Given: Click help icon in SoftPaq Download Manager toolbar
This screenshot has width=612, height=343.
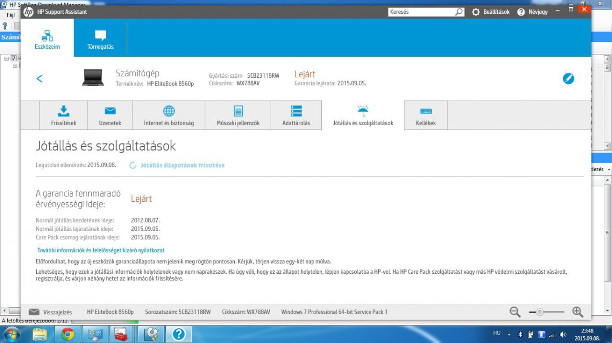Looking at the screenshot, I should (5, 26).
